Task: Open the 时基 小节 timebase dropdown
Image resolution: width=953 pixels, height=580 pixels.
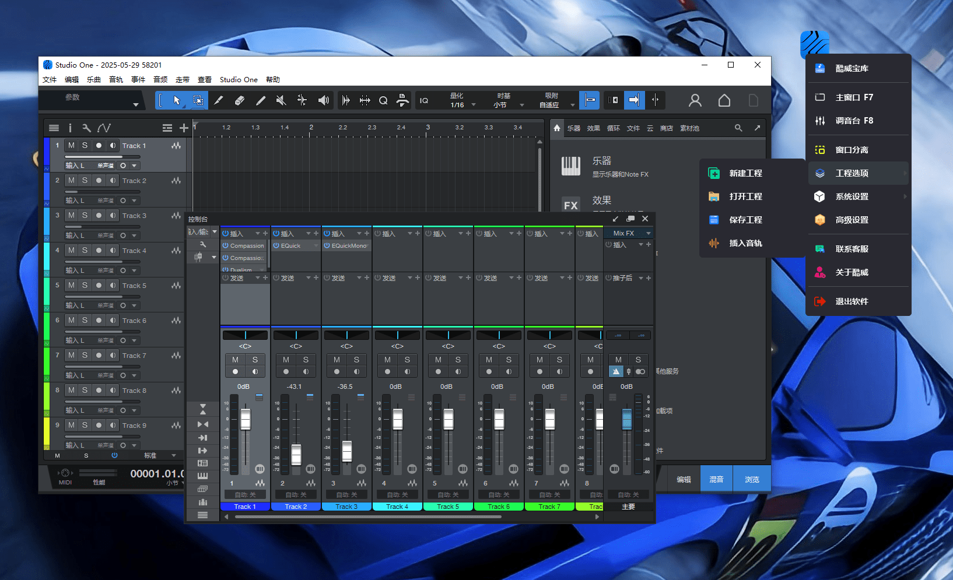Action: point(522,105)
